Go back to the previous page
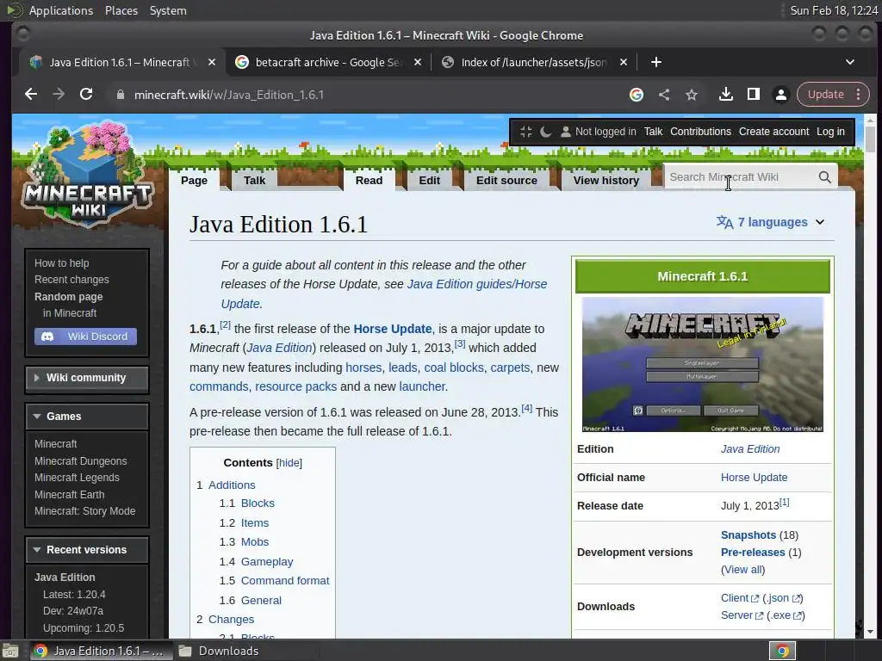882x661 pixels. click(x=31, y=95)
